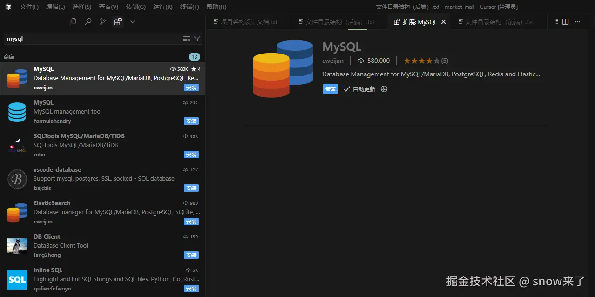Click the cweijan publisher link in details
Screen dimensions: 595x297
click(x=333, y=61)
